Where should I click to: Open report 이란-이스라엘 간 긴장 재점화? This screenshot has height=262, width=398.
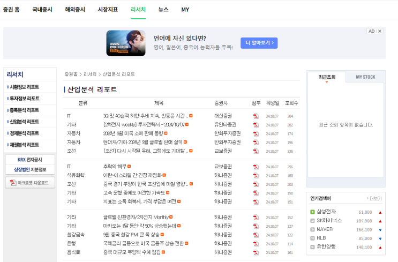pos(132,175)
